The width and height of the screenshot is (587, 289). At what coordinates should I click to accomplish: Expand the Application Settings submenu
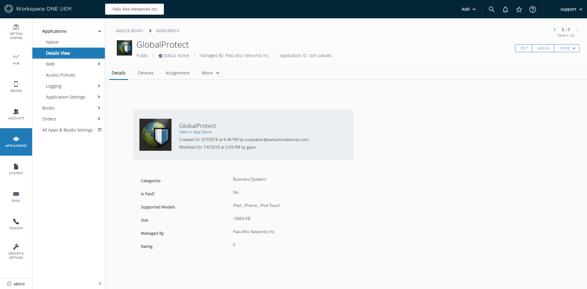point(99,97)
